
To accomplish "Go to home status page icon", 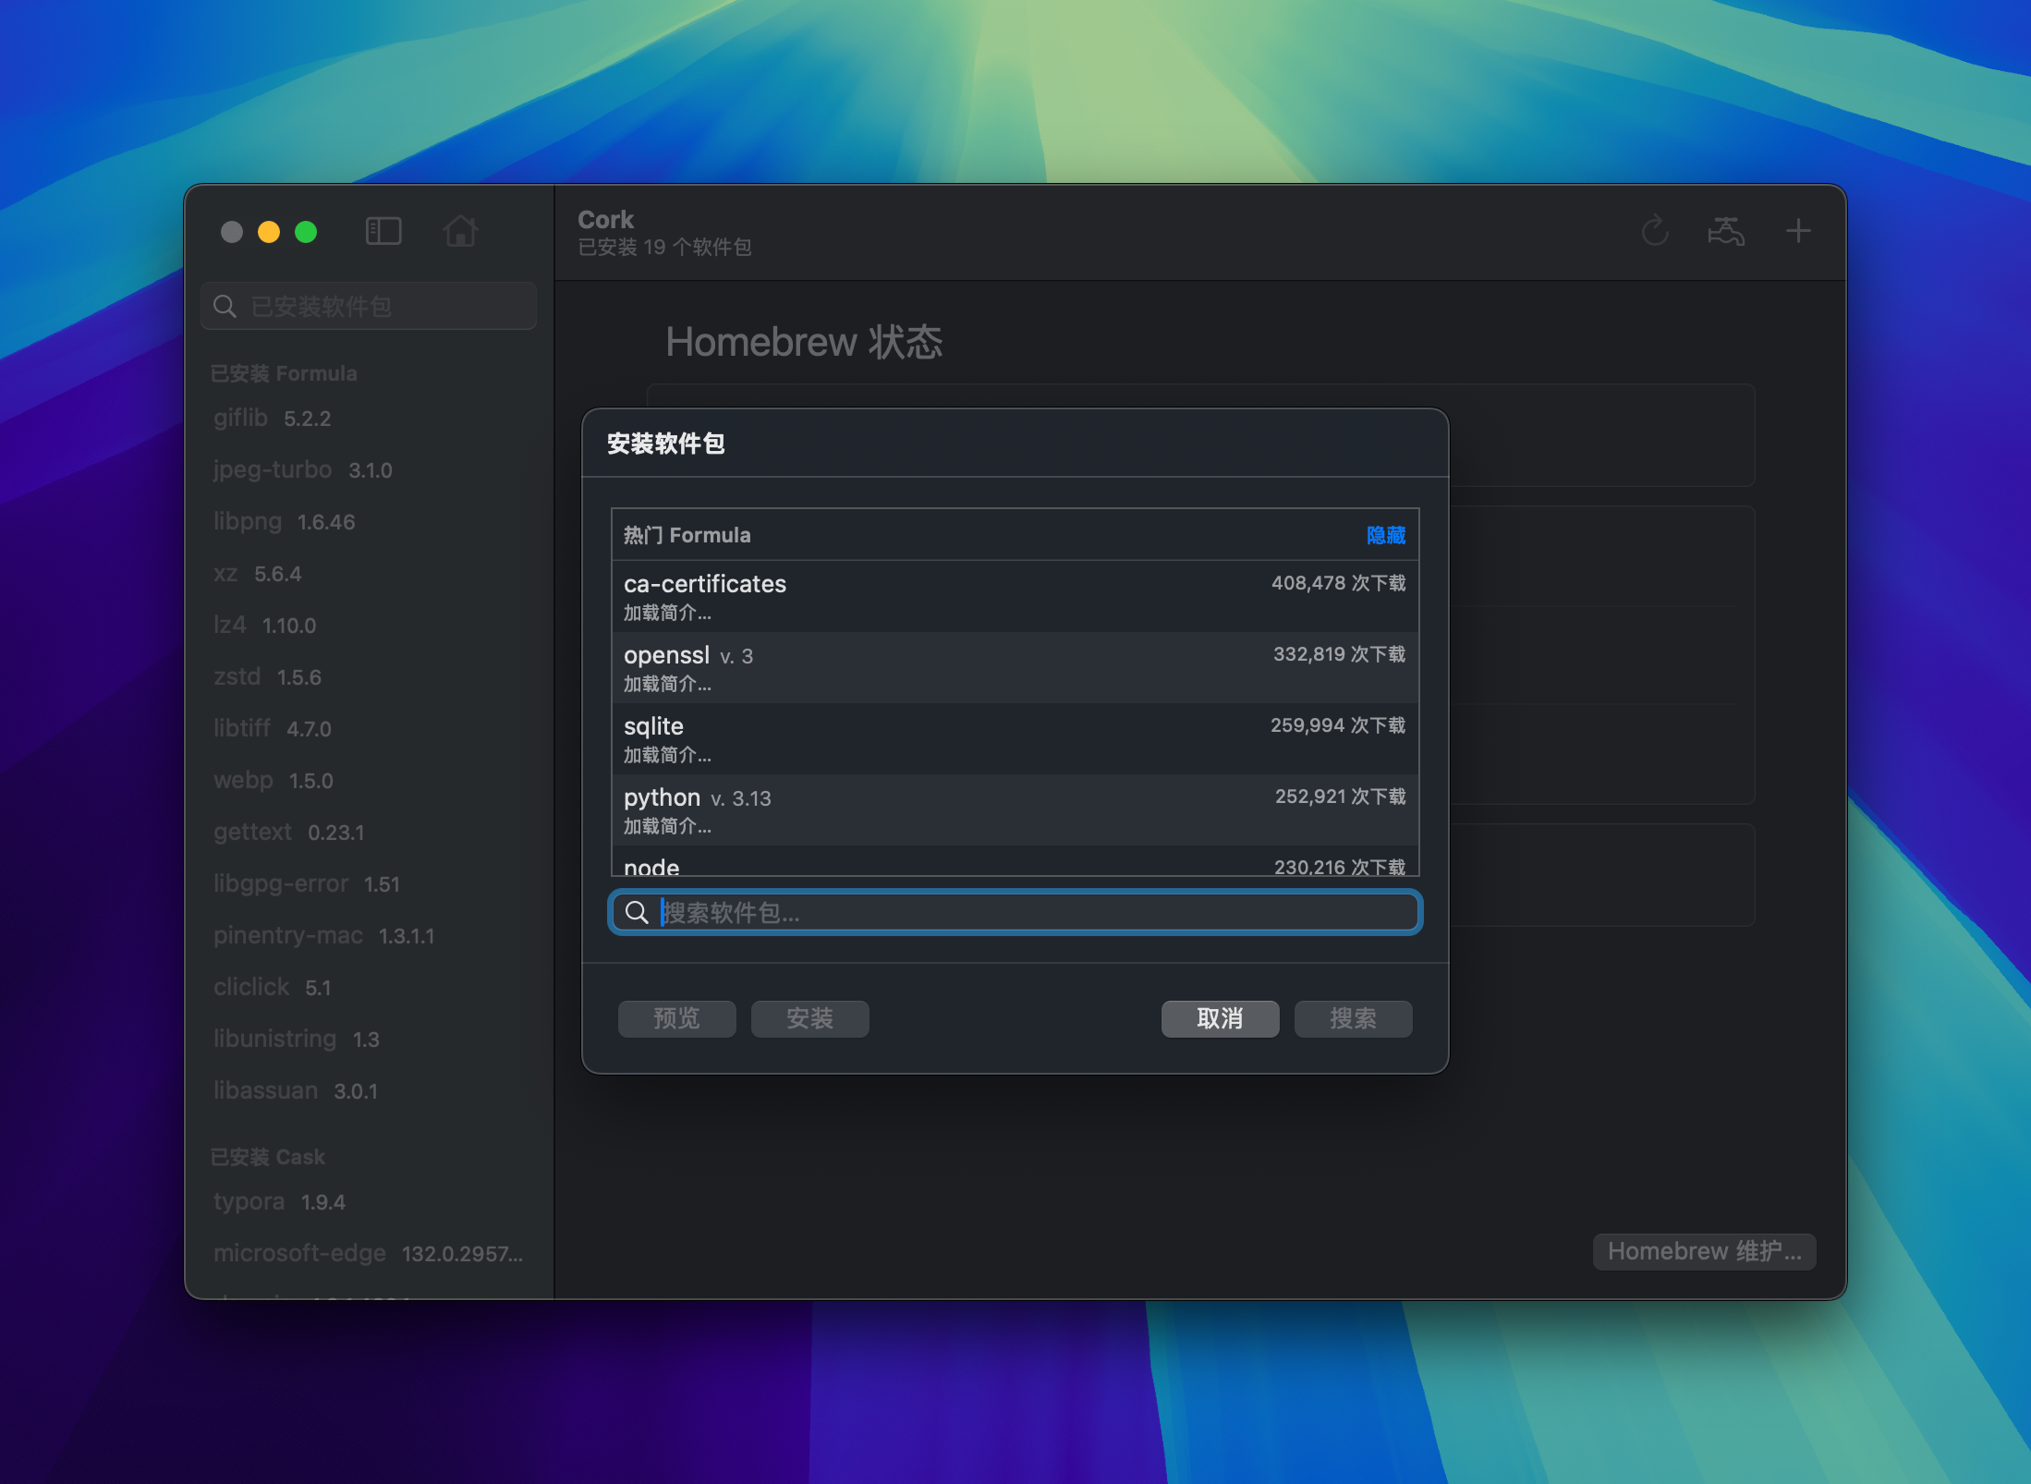I will 460,231.
